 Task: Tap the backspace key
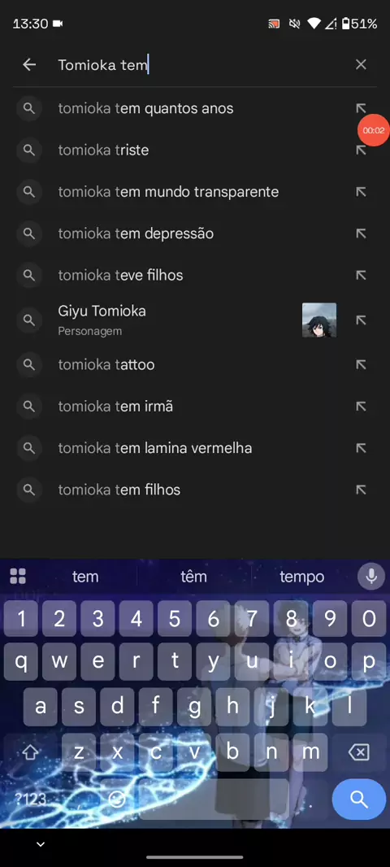pyautogui.click(x=359, y=752)
